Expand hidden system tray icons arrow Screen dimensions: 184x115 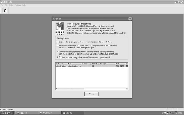tap(165, 113)
